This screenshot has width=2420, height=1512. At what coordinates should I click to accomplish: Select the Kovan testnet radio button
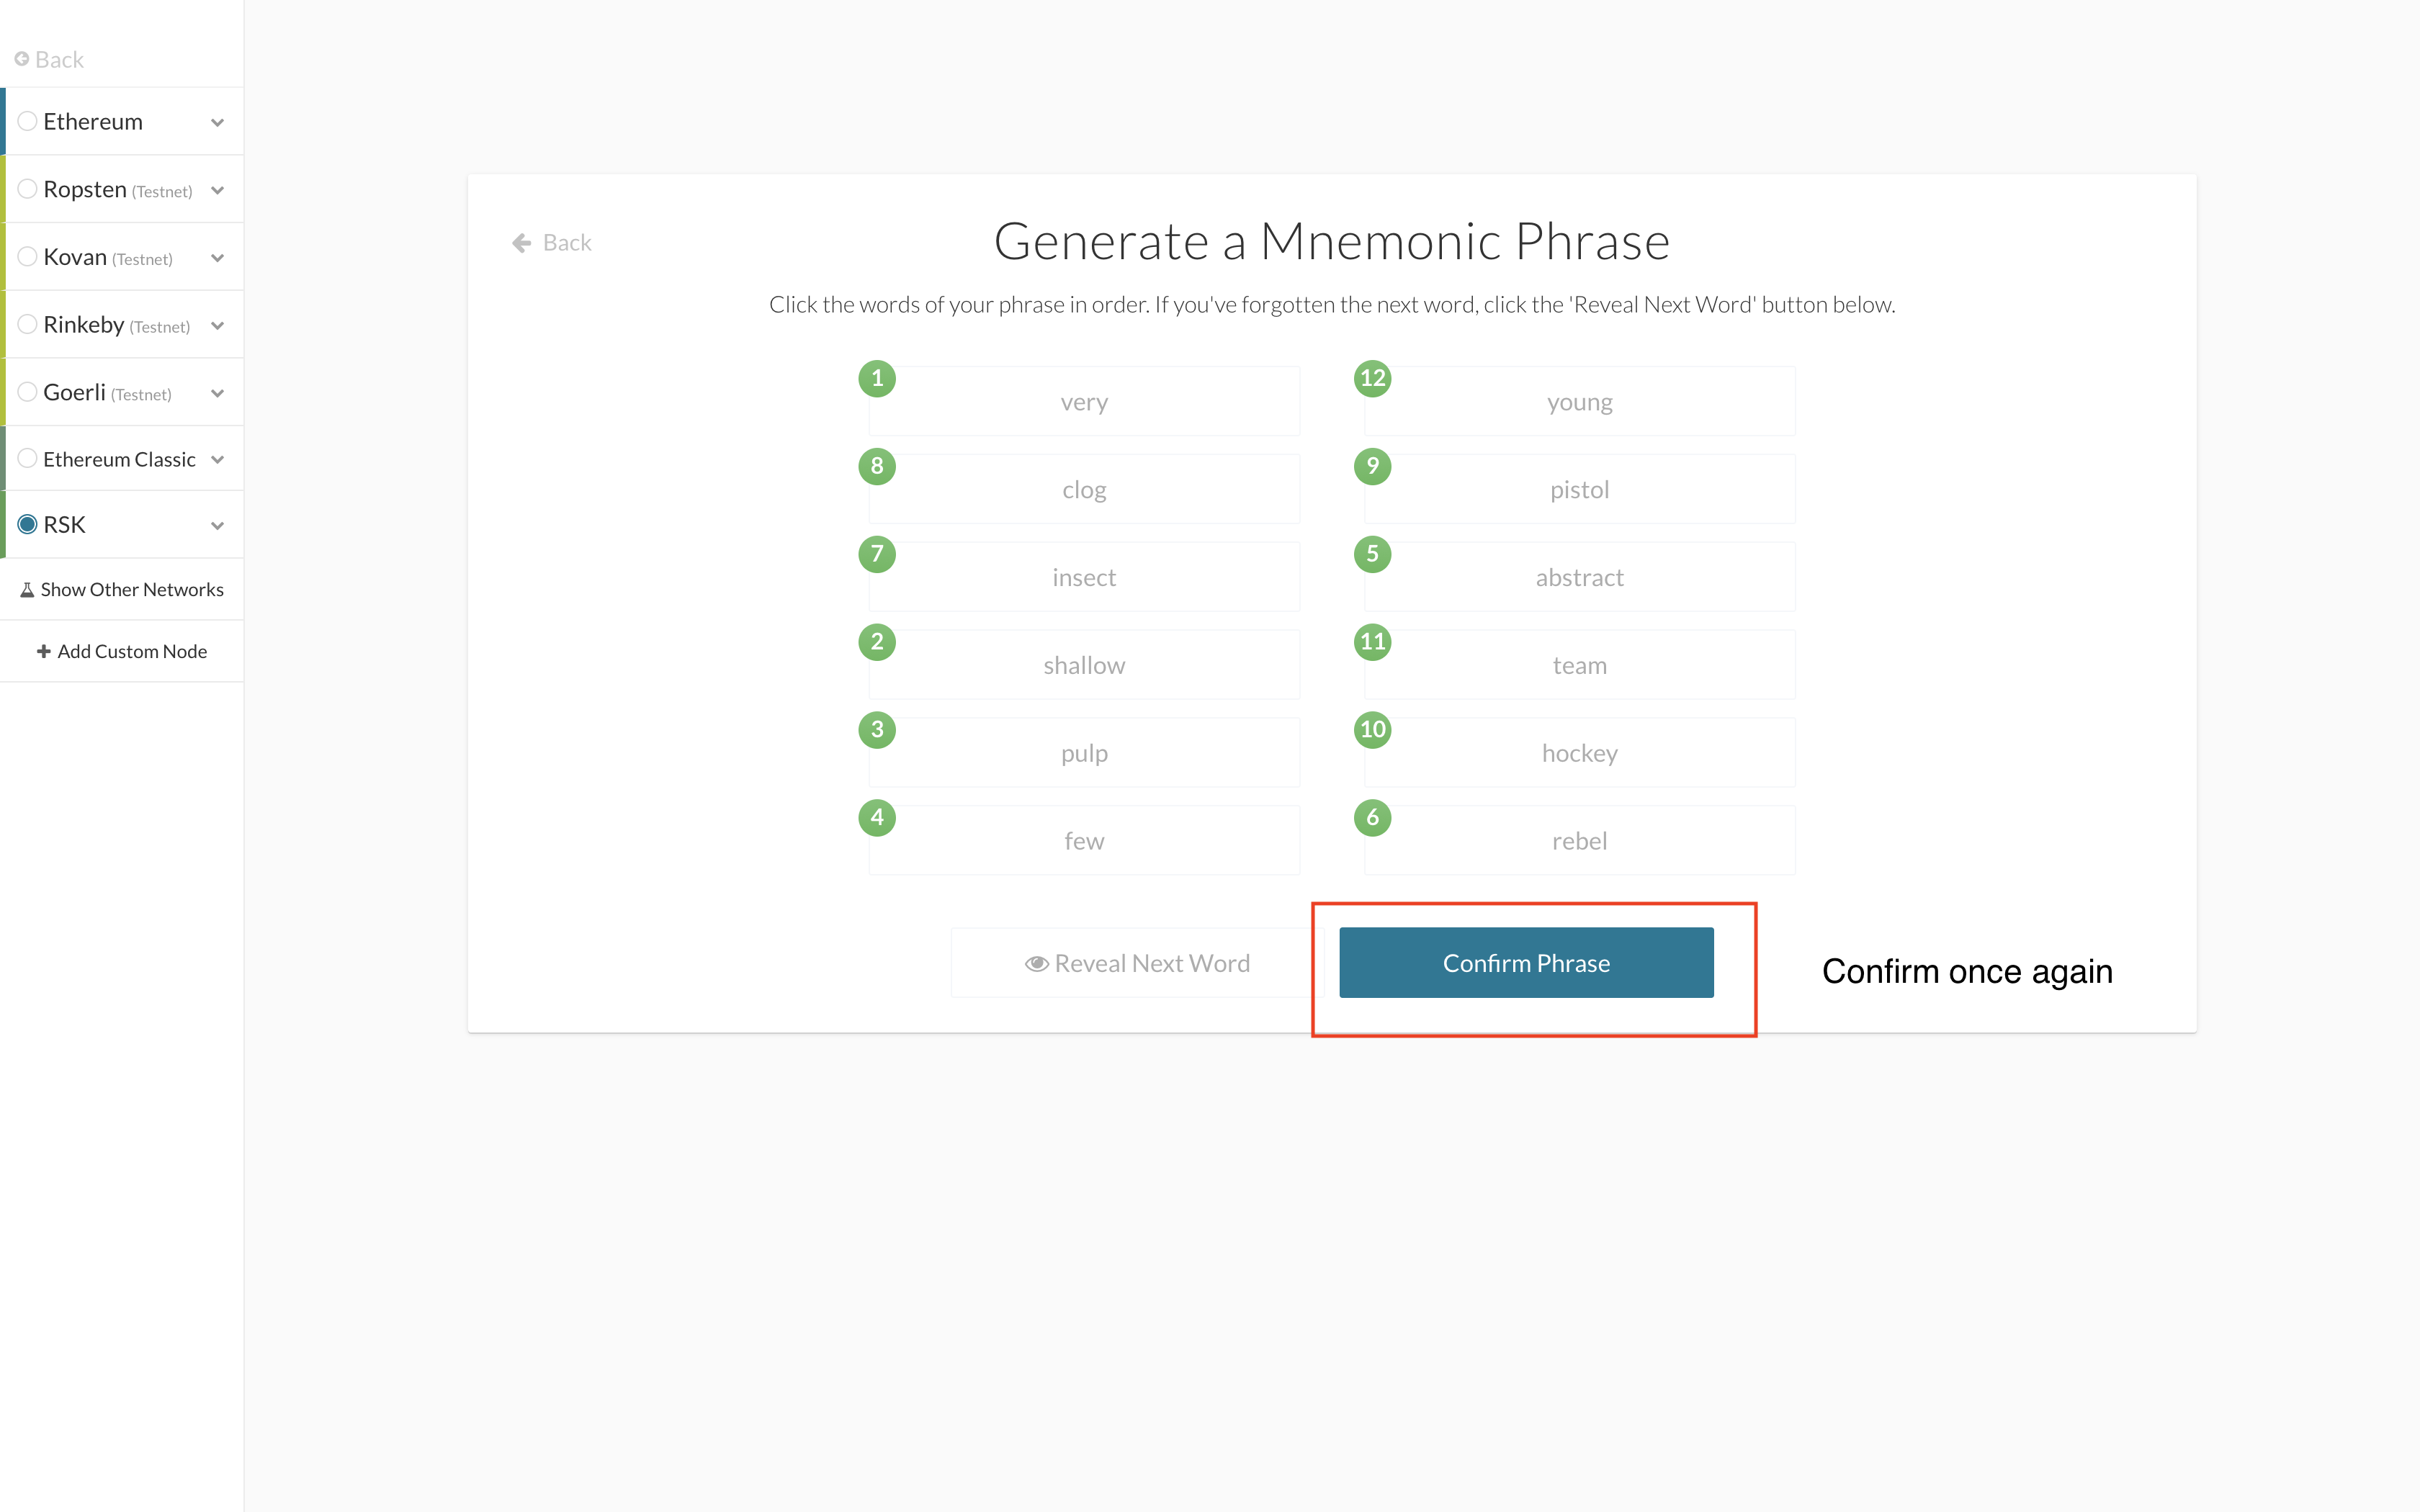tap(28, 257)
